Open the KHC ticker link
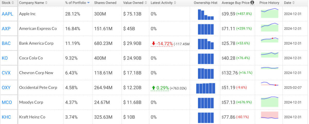 [x=6, y=117]
